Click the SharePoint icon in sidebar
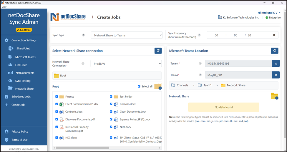 pos(11,49)
